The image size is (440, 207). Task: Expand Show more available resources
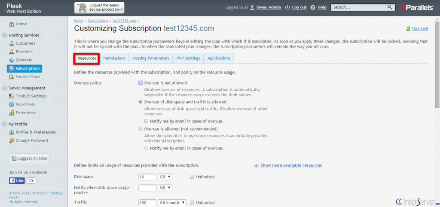(291, 165)
